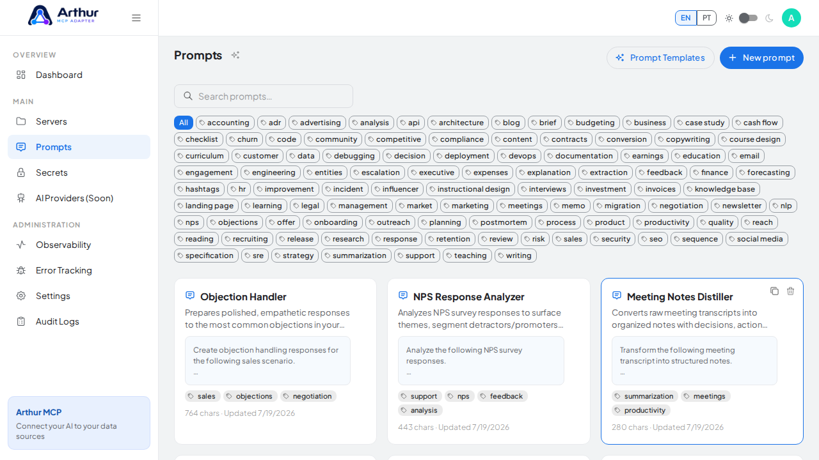Filter prompts by writing tag

pos(516,256)
